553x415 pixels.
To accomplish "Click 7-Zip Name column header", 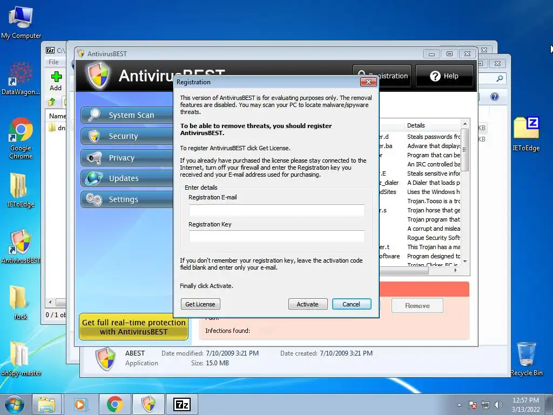I will click(56, 116).
